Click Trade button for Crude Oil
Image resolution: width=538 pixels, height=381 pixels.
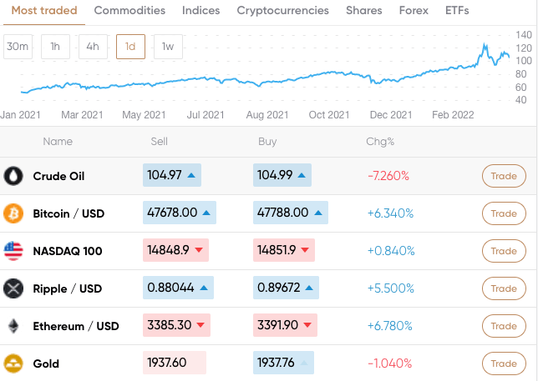click(504, 176)
